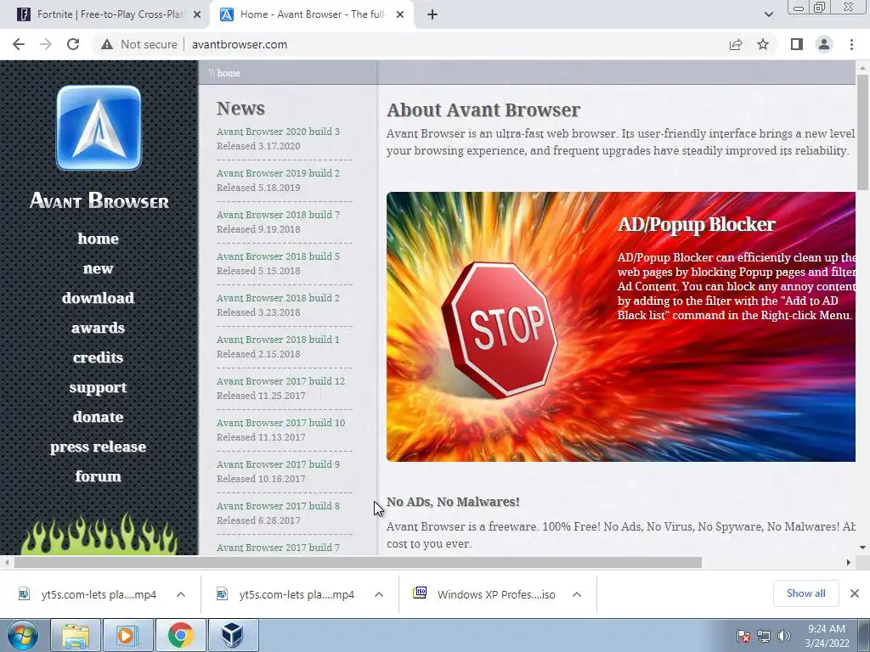This screenshot has width=870, height=652.
Task: Open the Chrome profile avatar
Action: pos(824,44)
